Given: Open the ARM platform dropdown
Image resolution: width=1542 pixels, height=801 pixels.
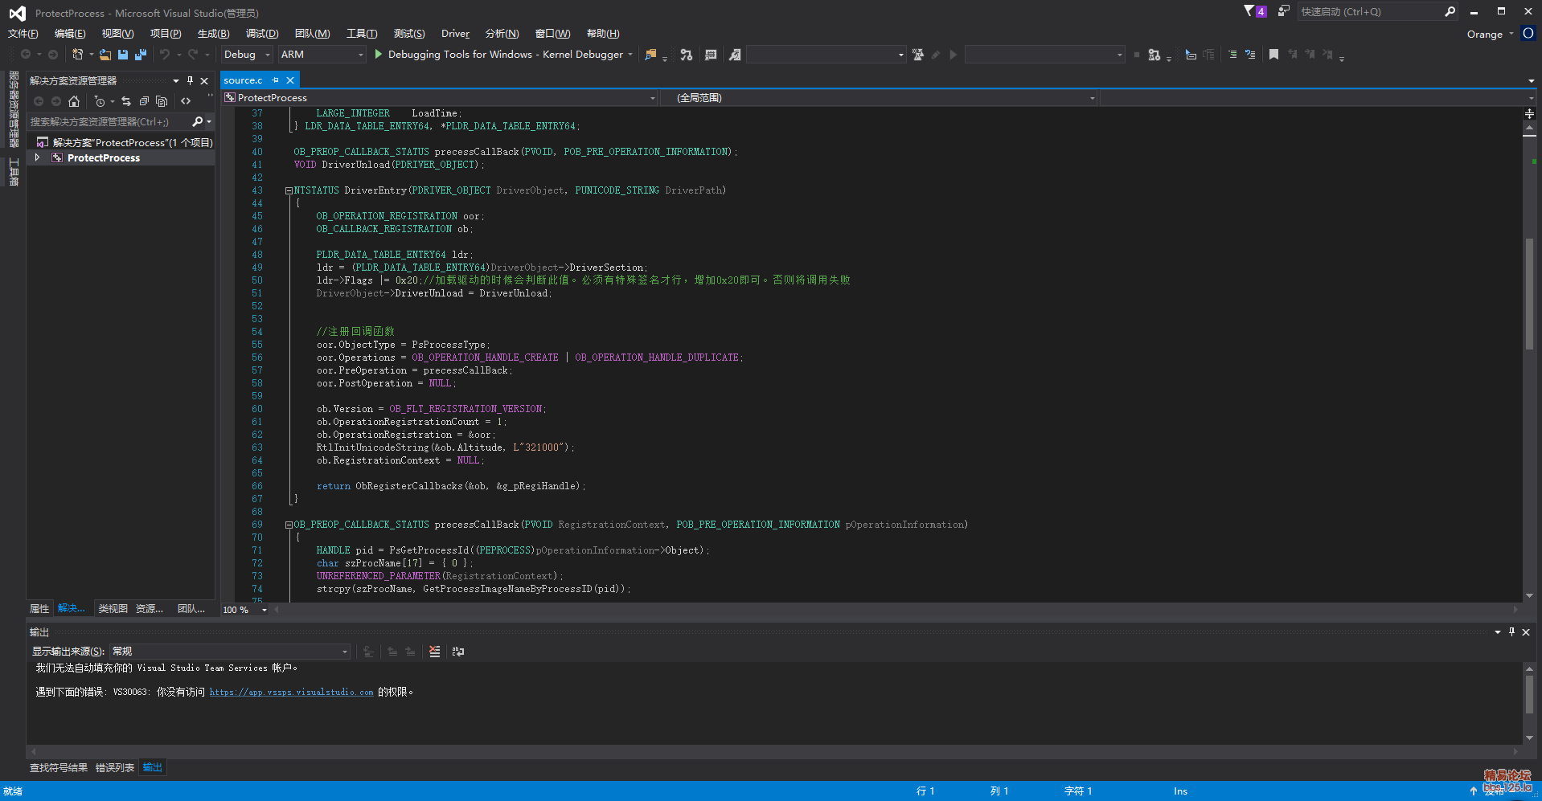Looking at the screenshot, I should pos(322,55).
